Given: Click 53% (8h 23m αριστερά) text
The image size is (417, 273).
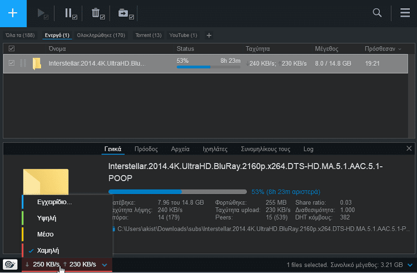Looking at the screenshot, I should [286, 192].
